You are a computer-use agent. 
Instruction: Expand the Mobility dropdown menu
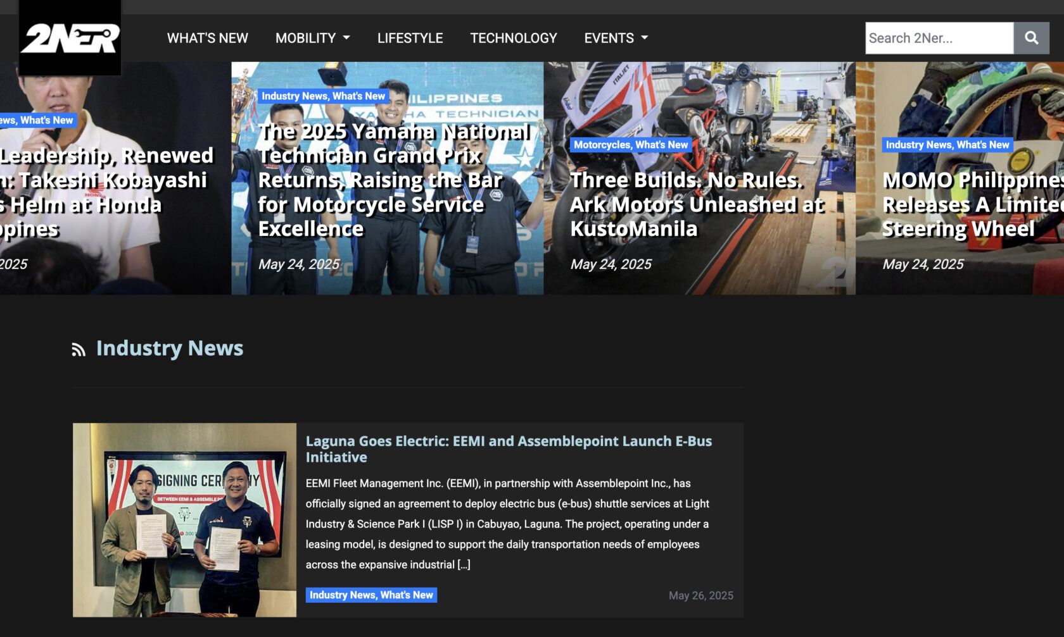click(312, 38)
